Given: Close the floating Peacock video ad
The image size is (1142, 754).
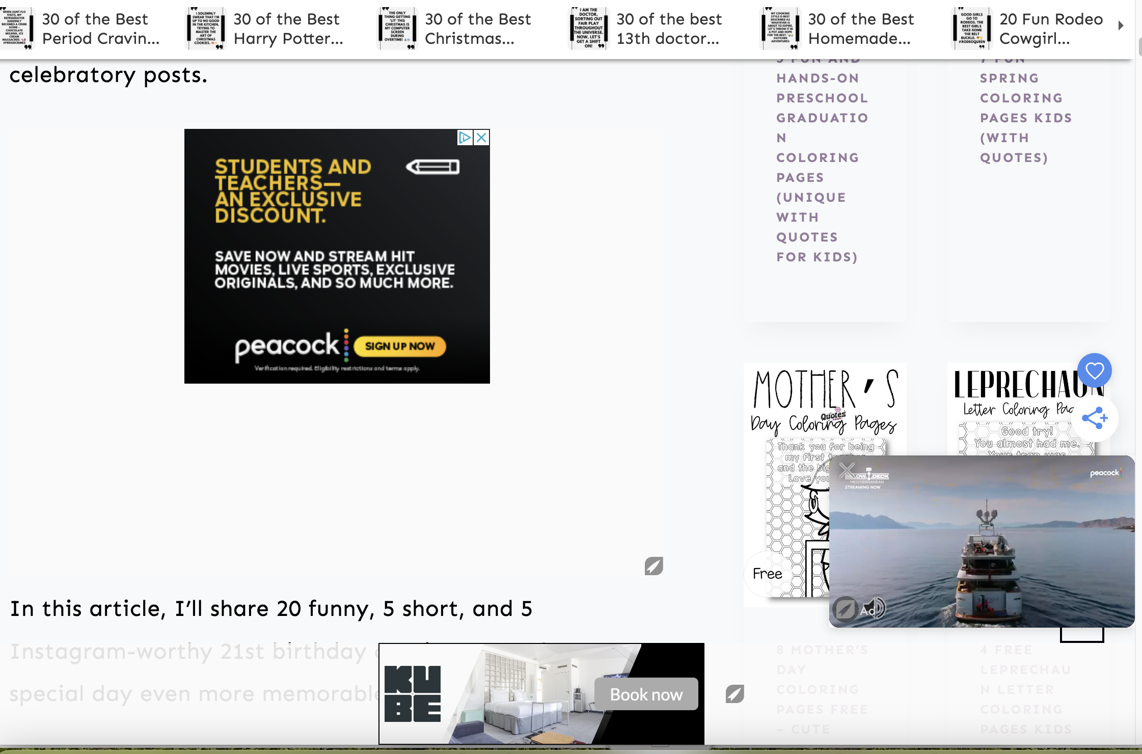Looking at the screenshot, I should [847, 470].
